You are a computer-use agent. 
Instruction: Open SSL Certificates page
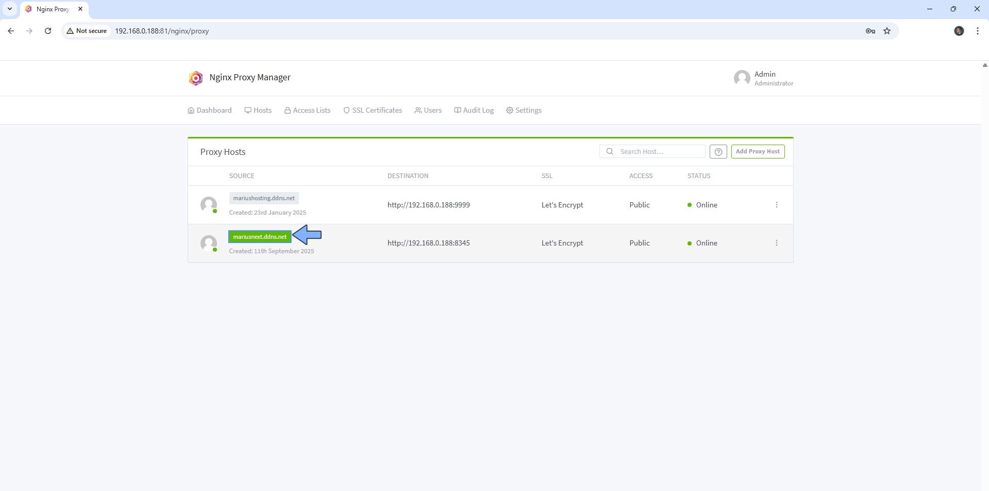tap(373, 110)
